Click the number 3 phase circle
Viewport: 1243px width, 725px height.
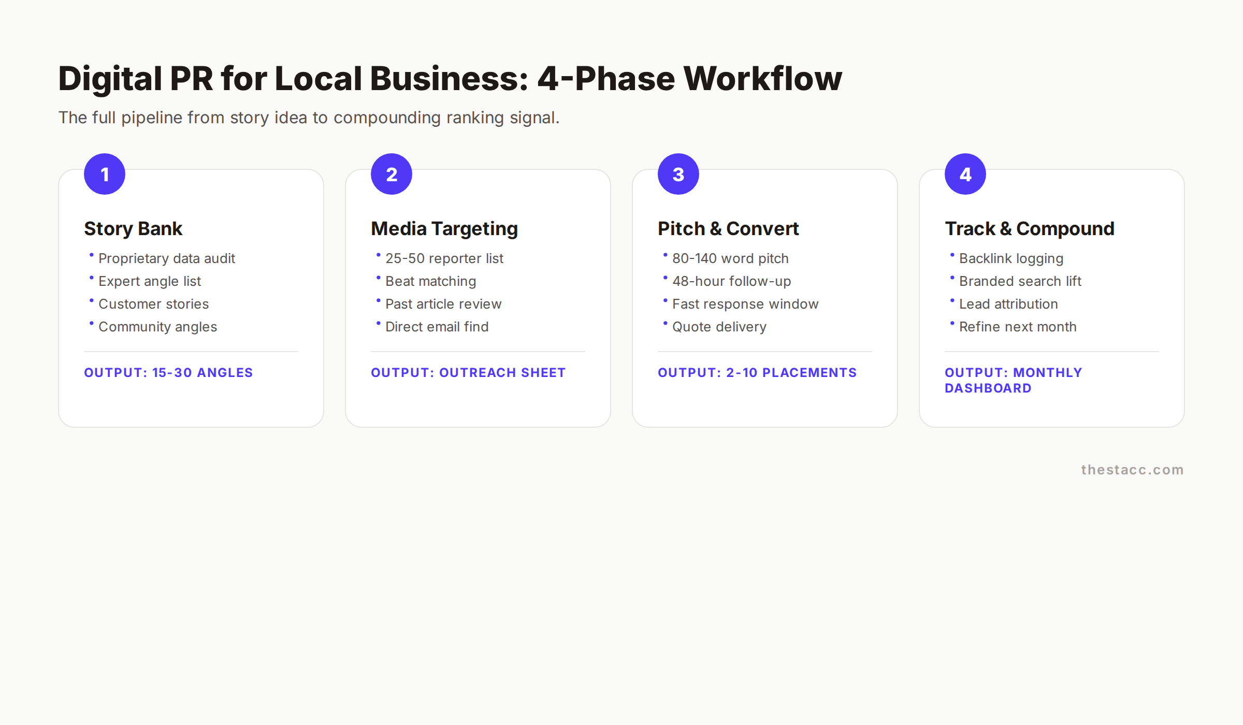coord(678,174)
